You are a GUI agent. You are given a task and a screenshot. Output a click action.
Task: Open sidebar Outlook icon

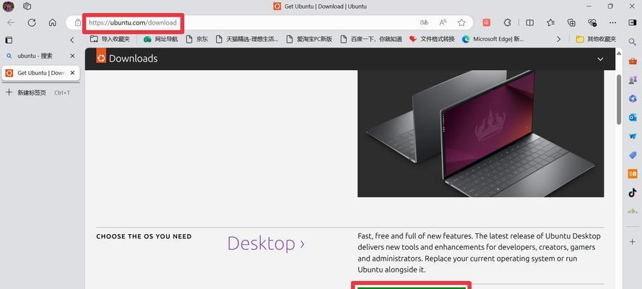pos(633,118)
